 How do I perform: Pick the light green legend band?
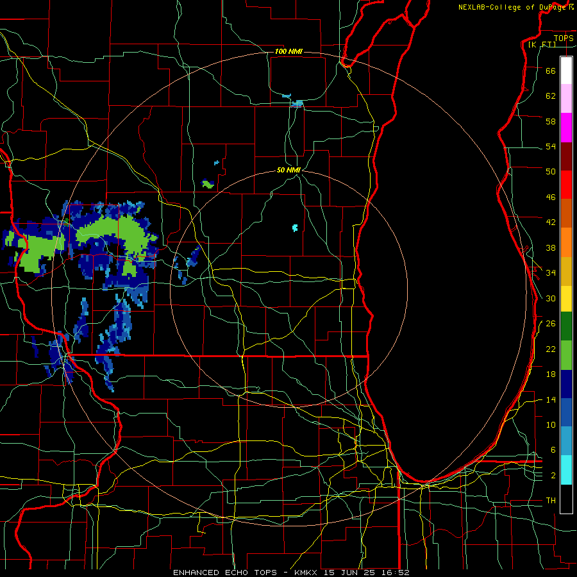(566, 355)
